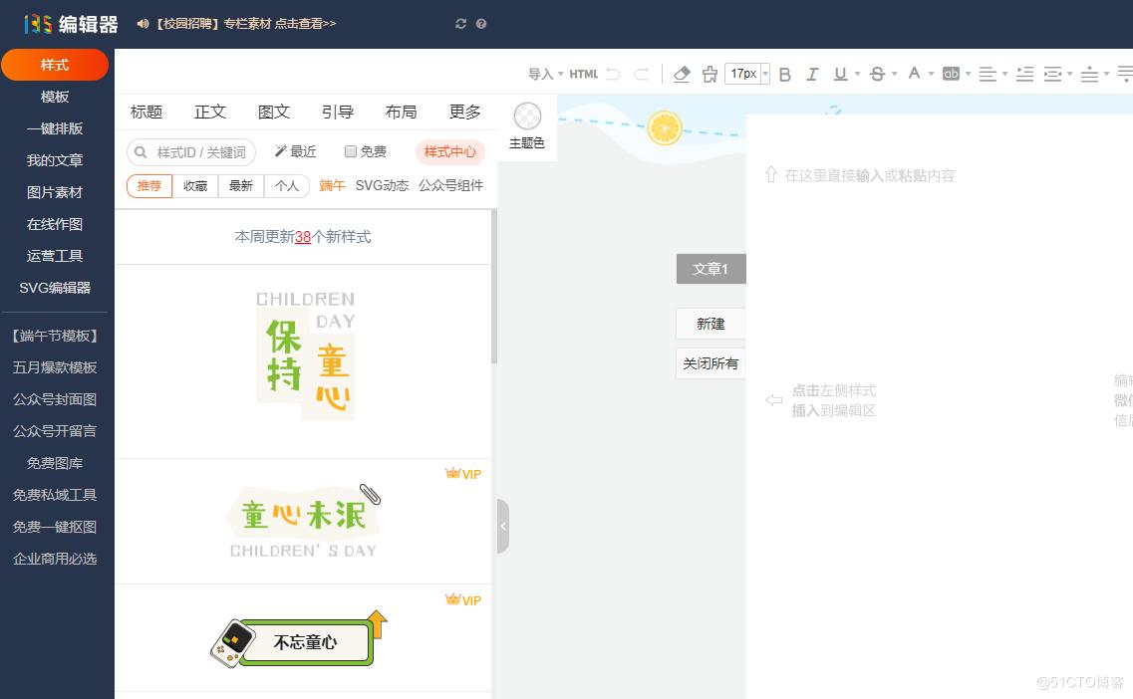Open the SVG编辑器 sidebar entry

pos(55,288)
